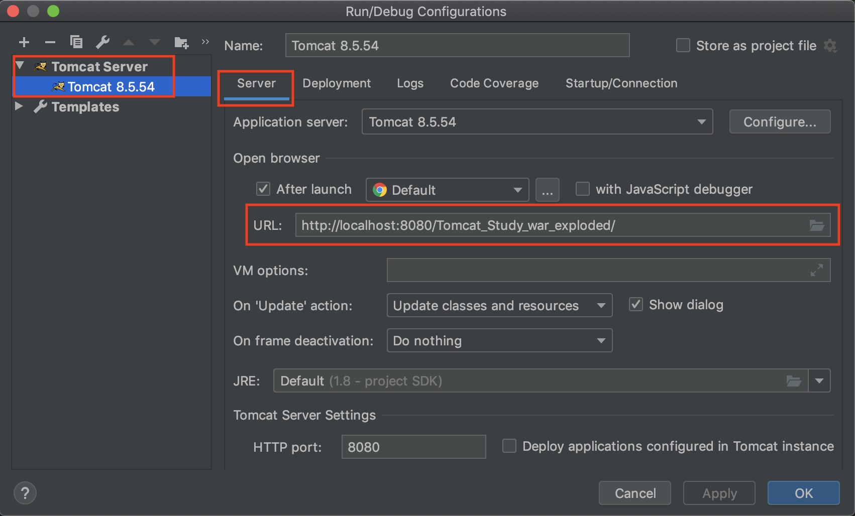Screen dimensions: 855x516
Task: Click wrench icon beside Templates
Action: tap(40, 106)
